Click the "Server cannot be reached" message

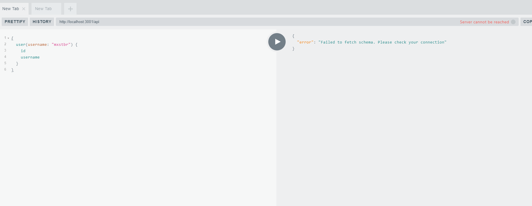tap(484, 22)
